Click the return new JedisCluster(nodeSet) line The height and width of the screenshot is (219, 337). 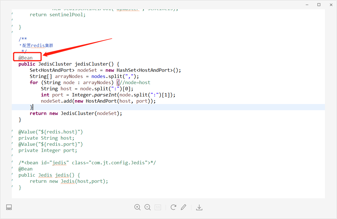(x=75, y=113)
